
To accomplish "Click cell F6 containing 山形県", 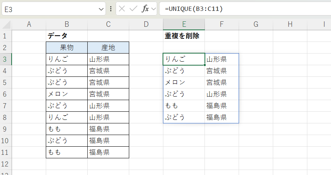I will point(222,94).
